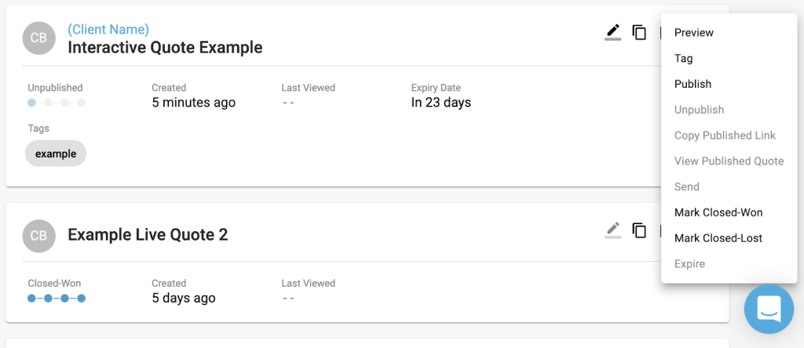Click the CB avatar on Example Live Quote 2
This screenshot has height=348, width=804.
(39, 235)
